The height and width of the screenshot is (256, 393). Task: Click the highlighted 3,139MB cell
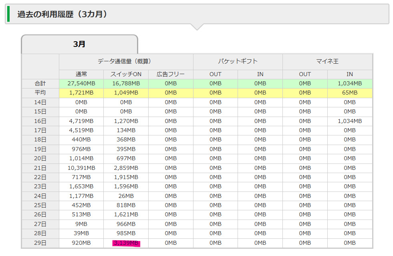coord(126,243)
